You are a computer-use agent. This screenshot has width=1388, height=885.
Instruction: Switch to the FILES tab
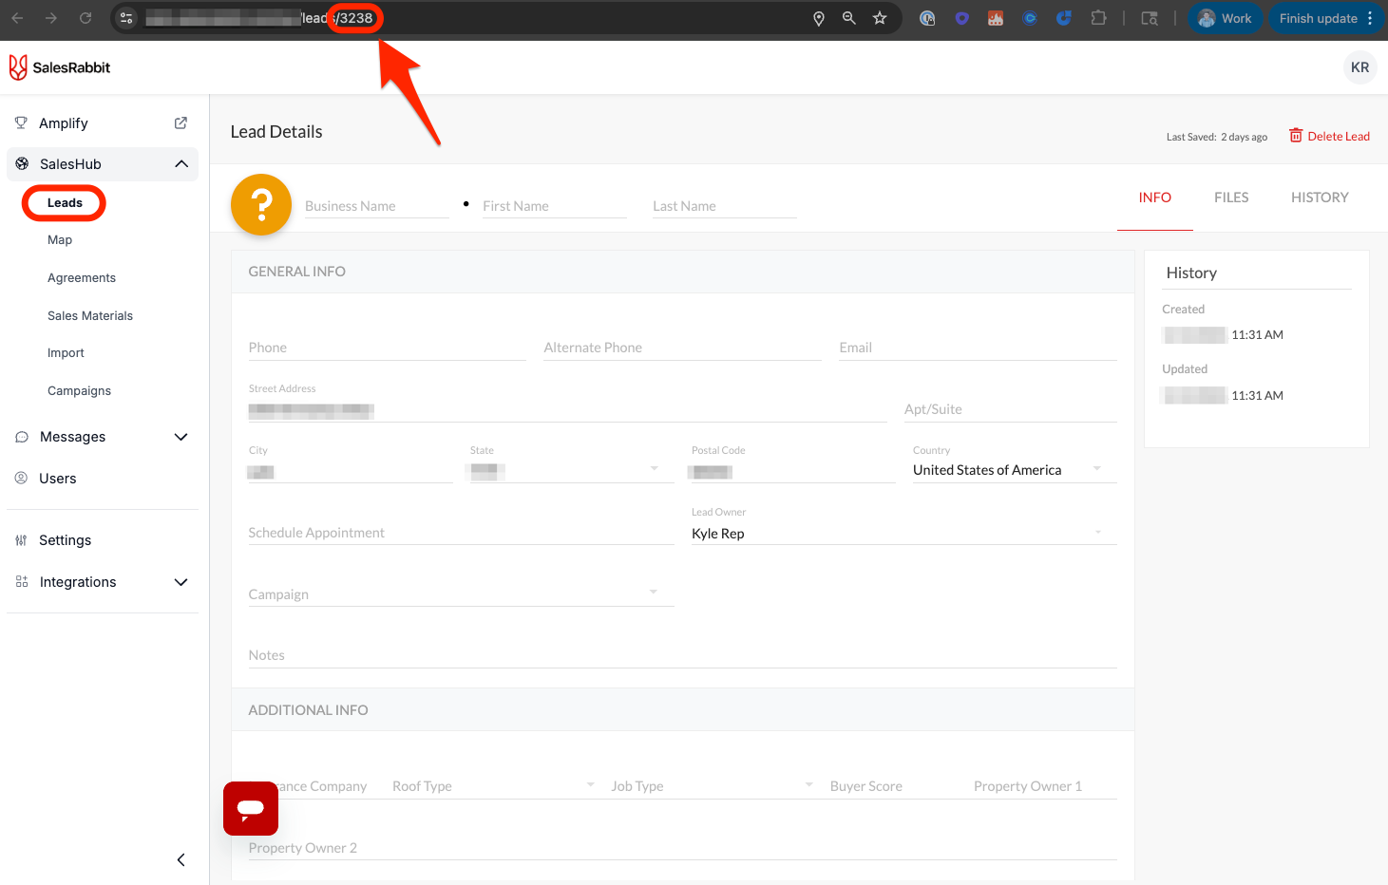coord(1231,198)
